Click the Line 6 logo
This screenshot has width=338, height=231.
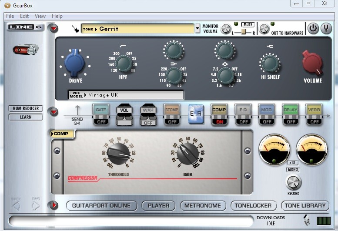click(25, 27)
